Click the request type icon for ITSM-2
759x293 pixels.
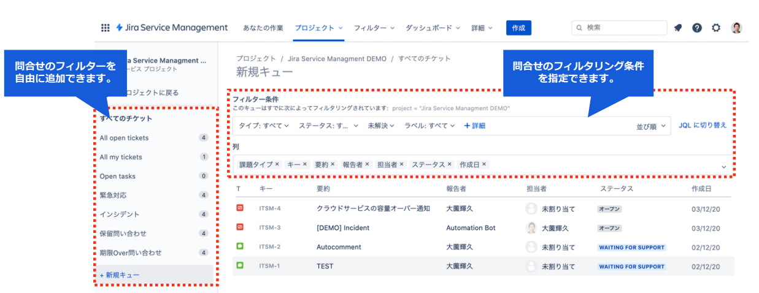pos(240,247)
